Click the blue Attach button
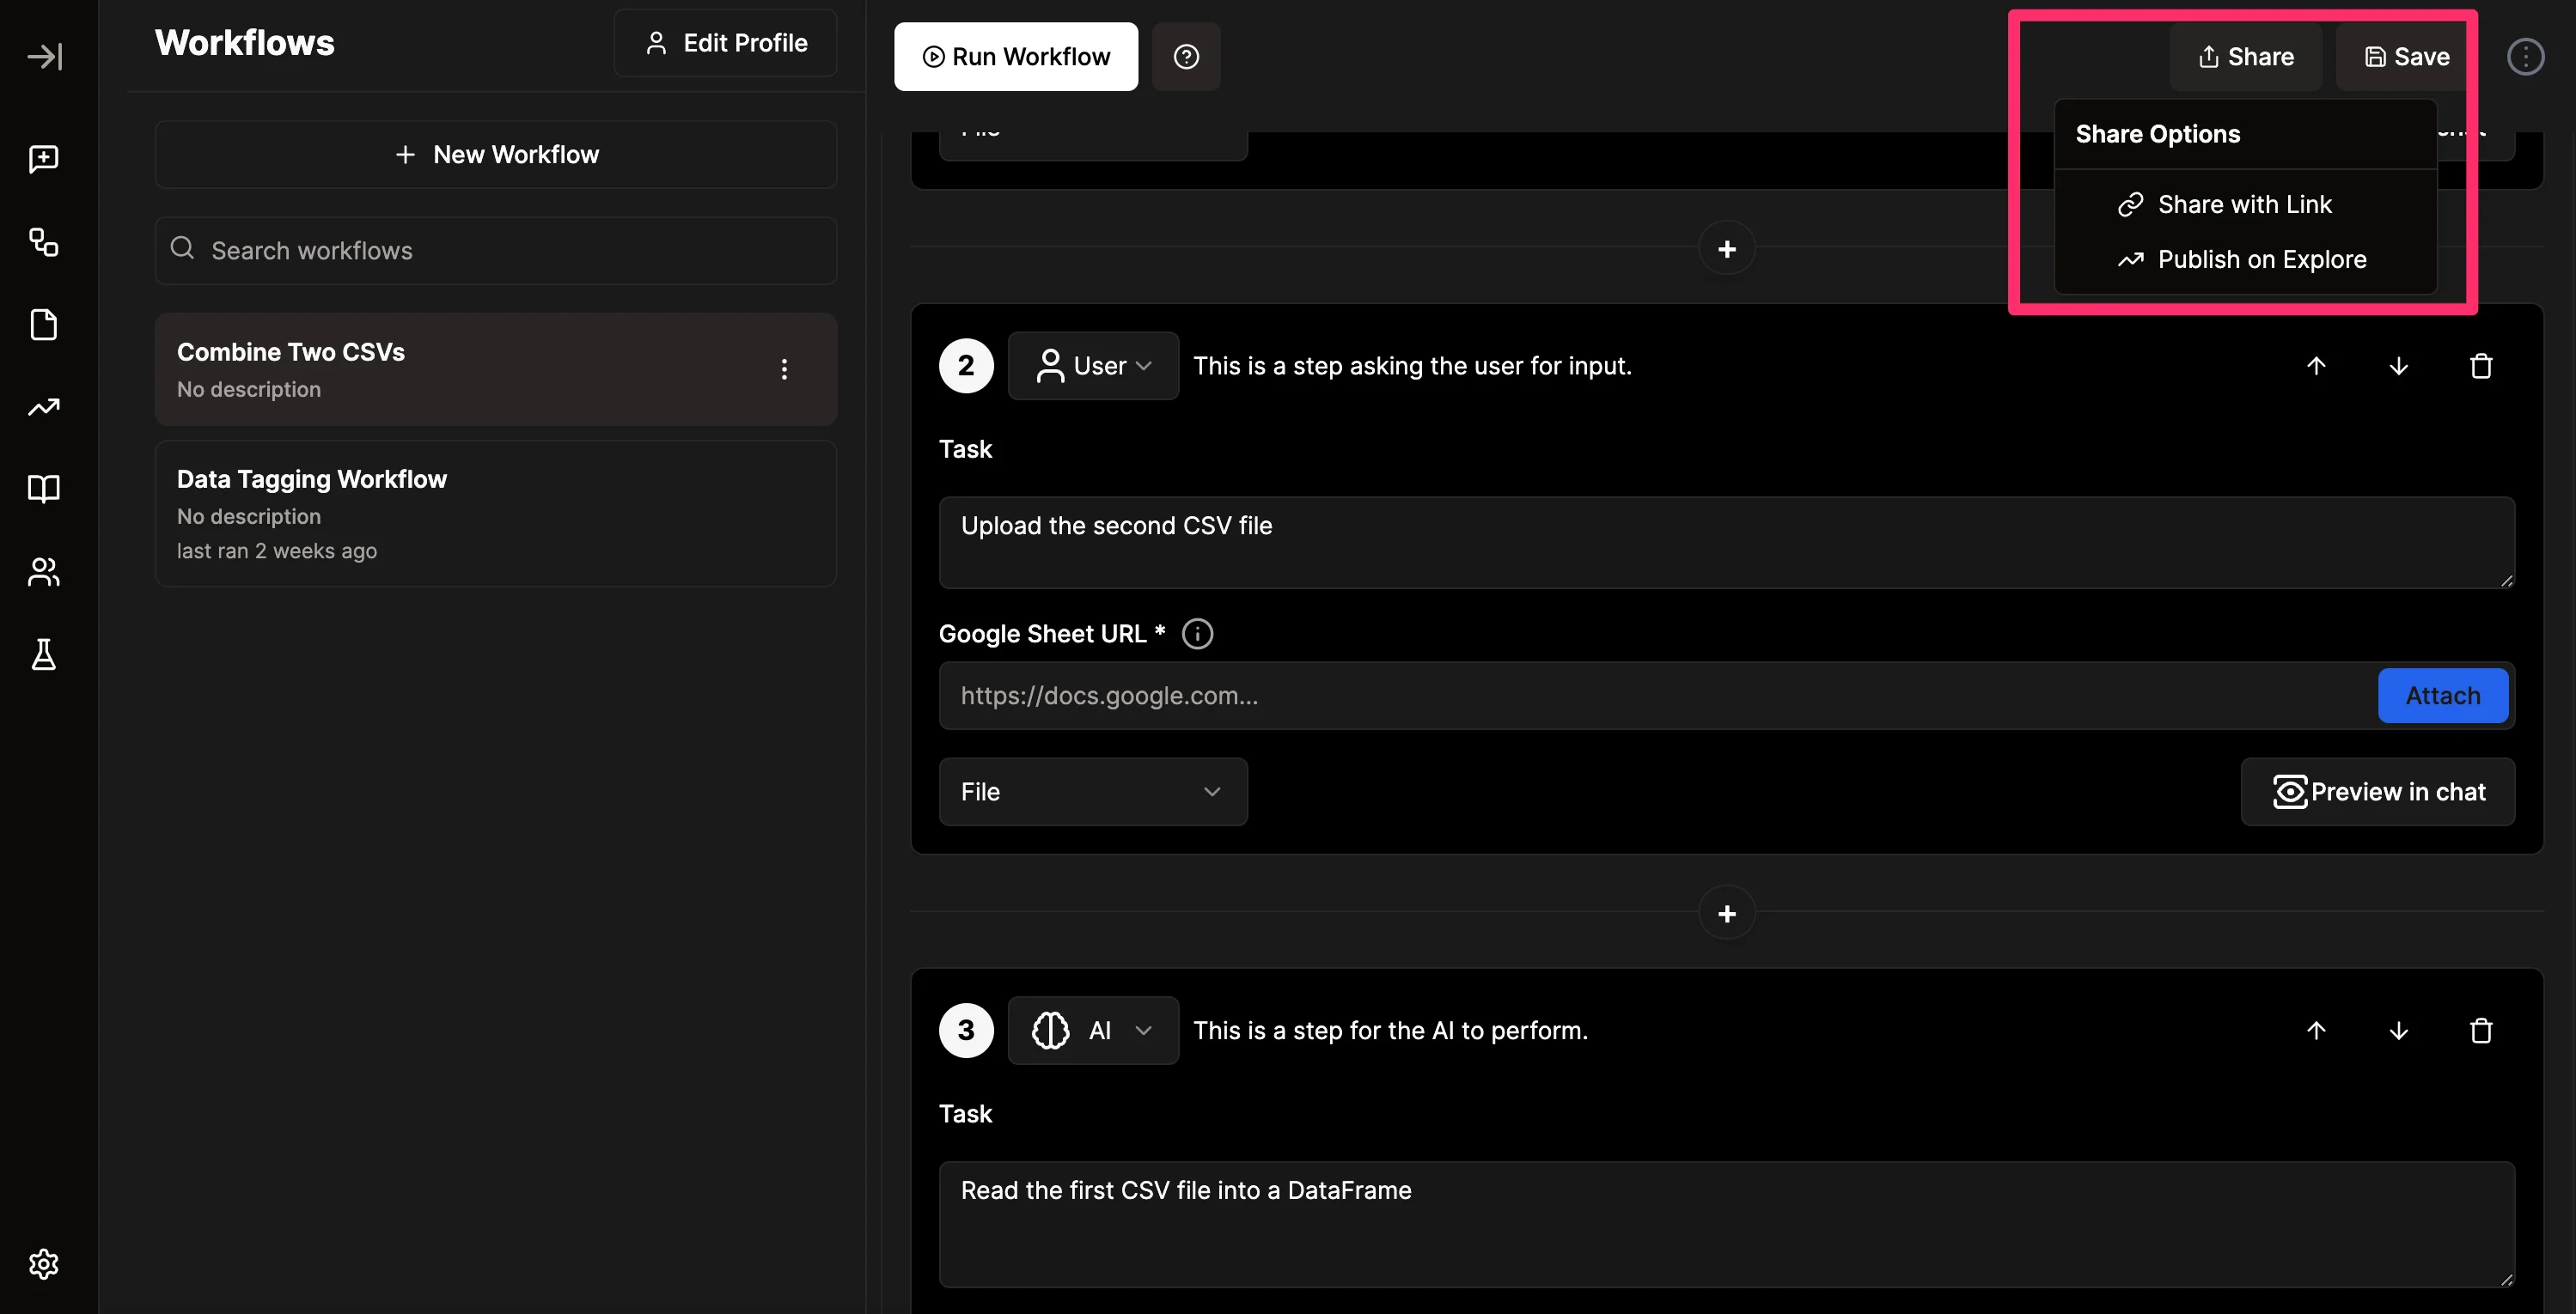2576x1314 pixels. pyautogui.click(x=2442, y=696)
